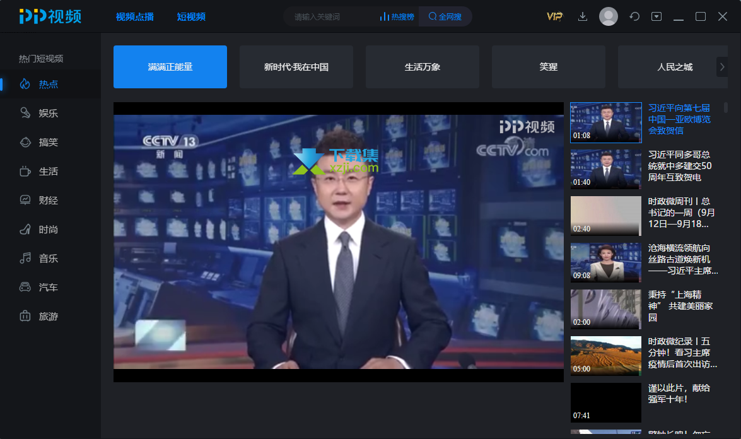Open 旅游 in the sidebar
This screenshot has height=439, width=741.
click(50, 316)
